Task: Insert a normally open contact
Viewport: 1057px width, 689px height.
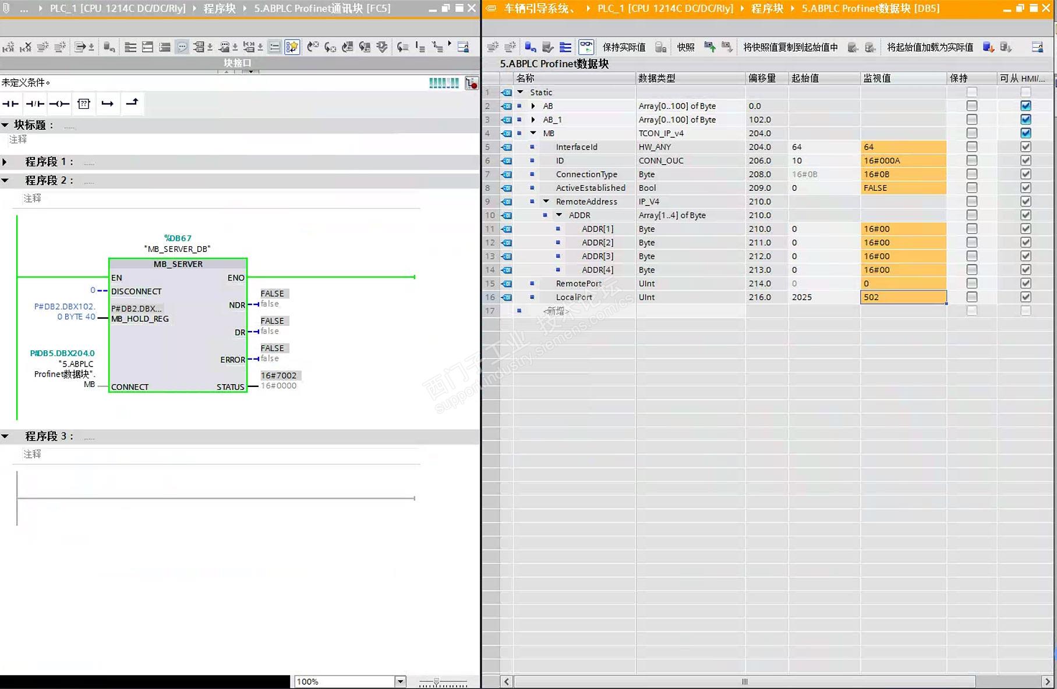Action: 10,104
